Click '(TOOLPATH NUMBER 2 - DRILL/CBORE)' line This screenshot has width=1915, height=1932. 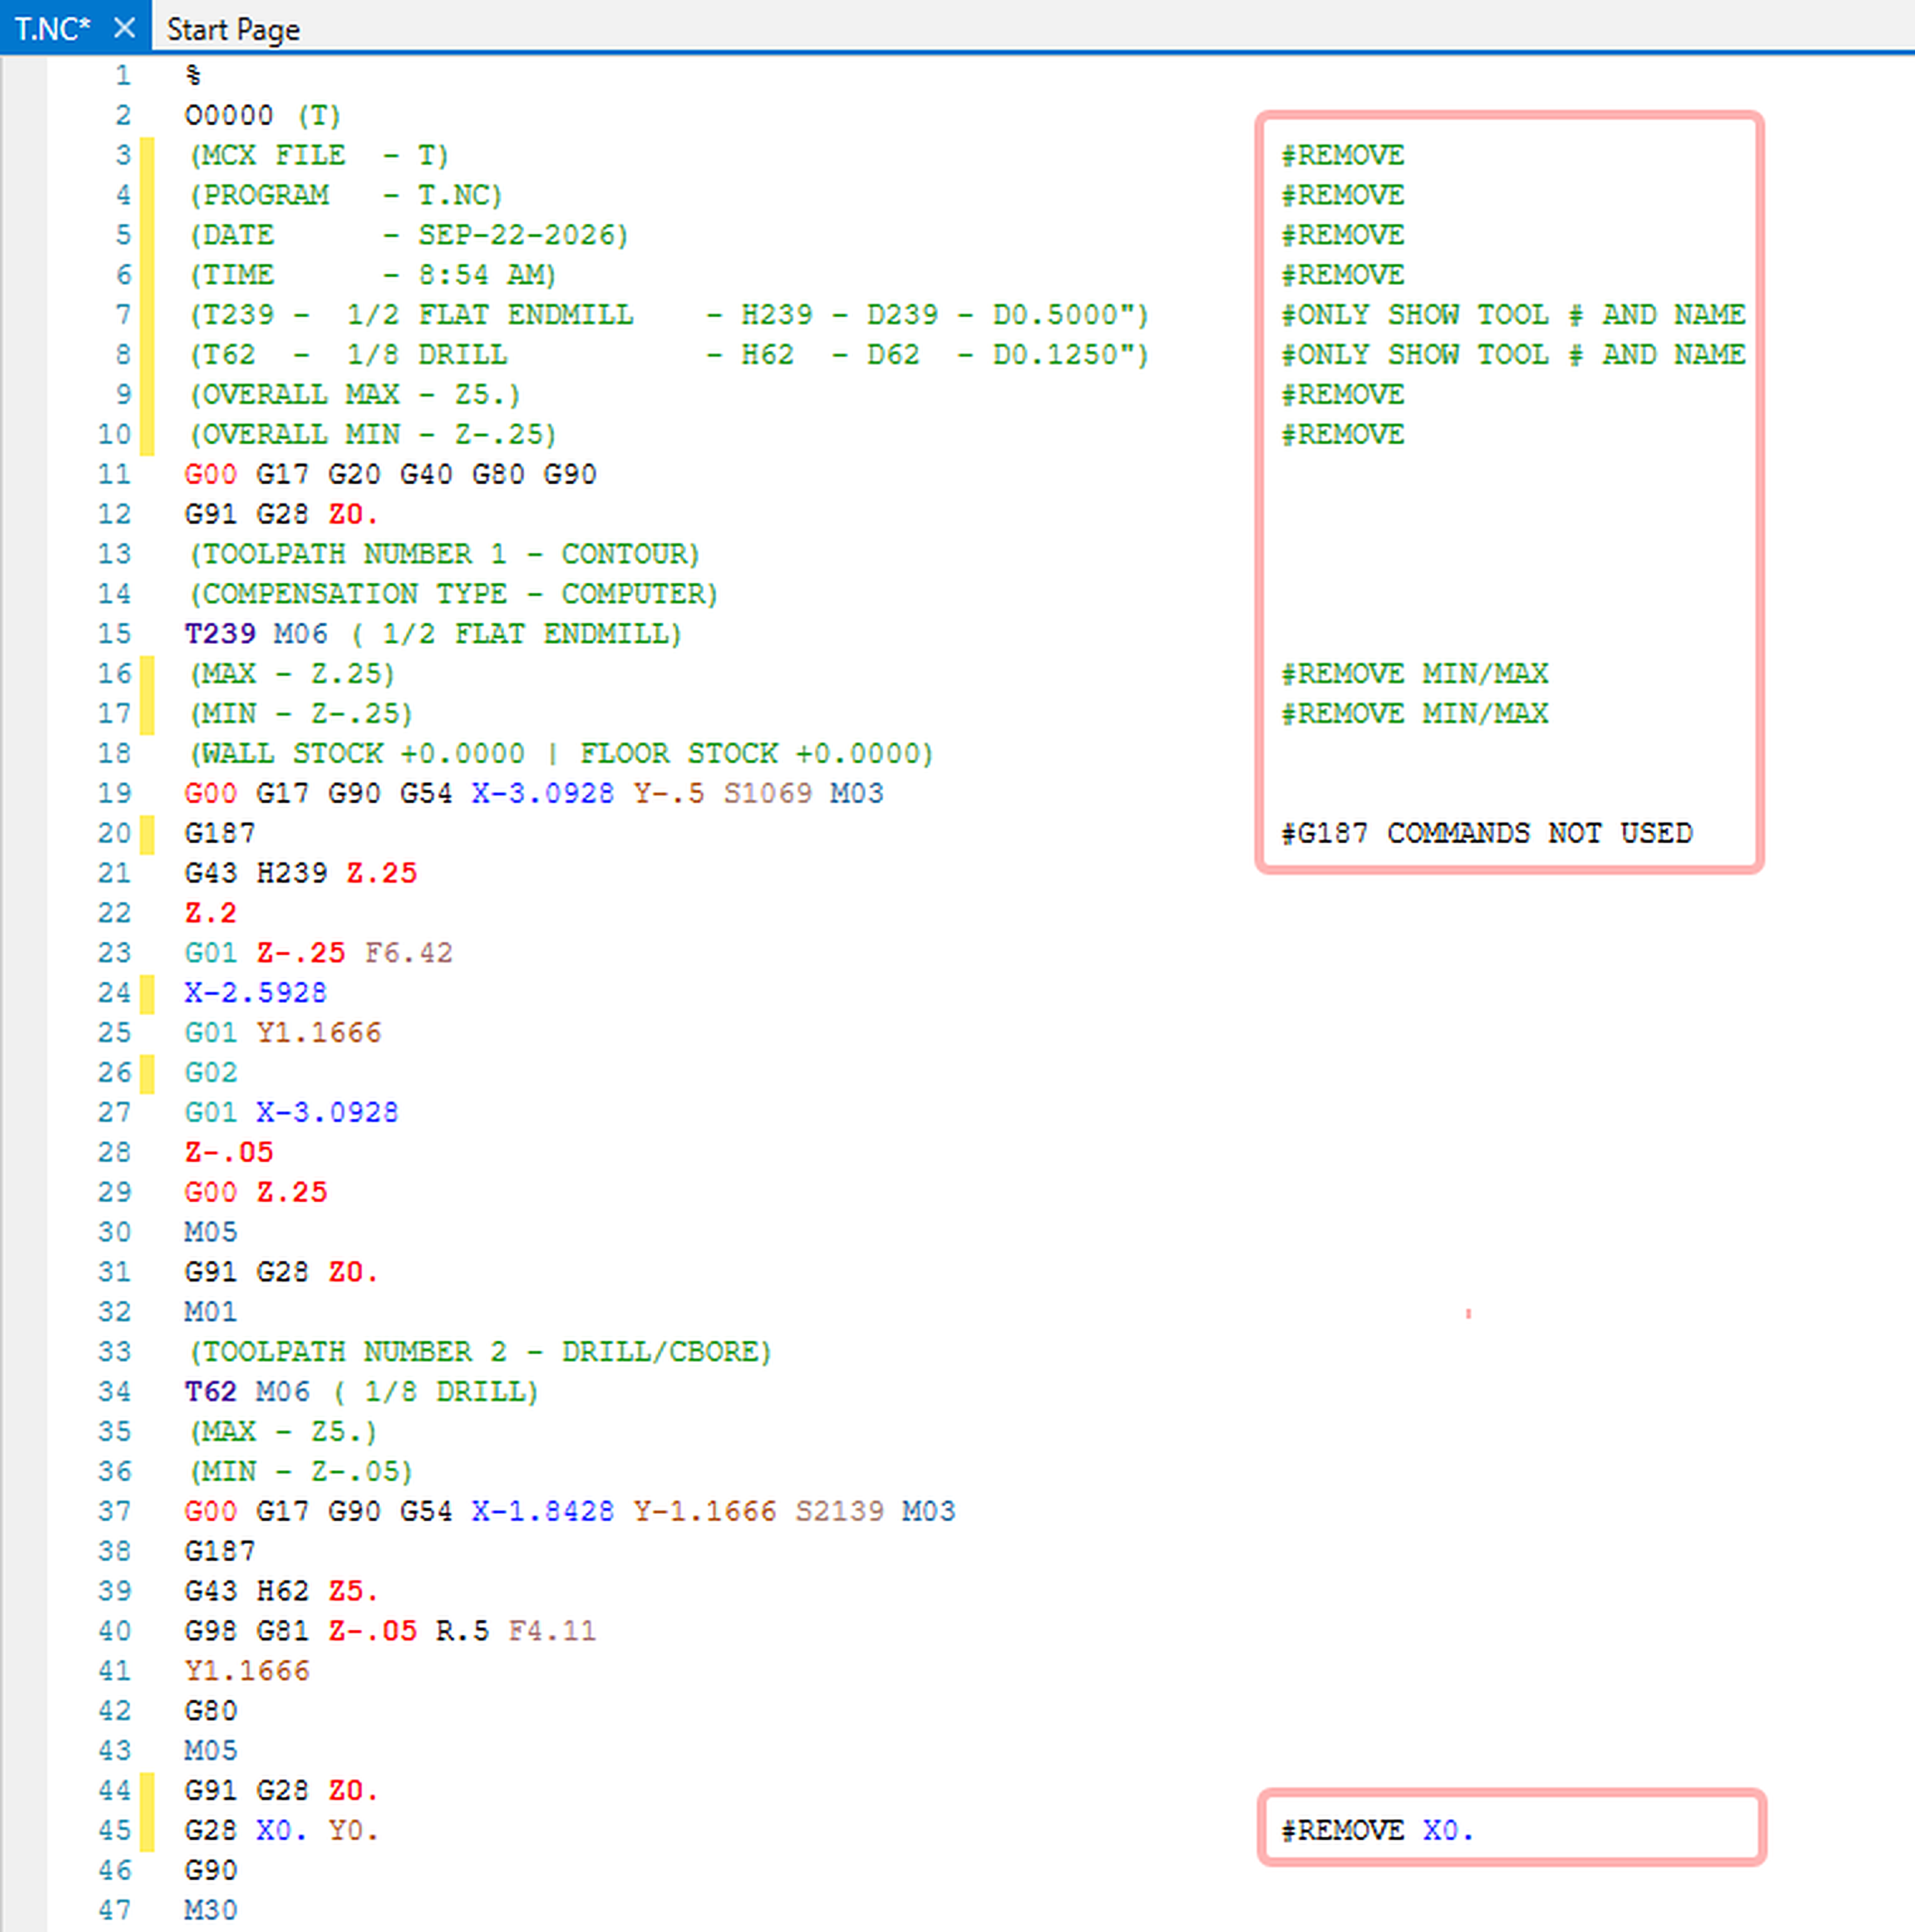point(480,1352)
